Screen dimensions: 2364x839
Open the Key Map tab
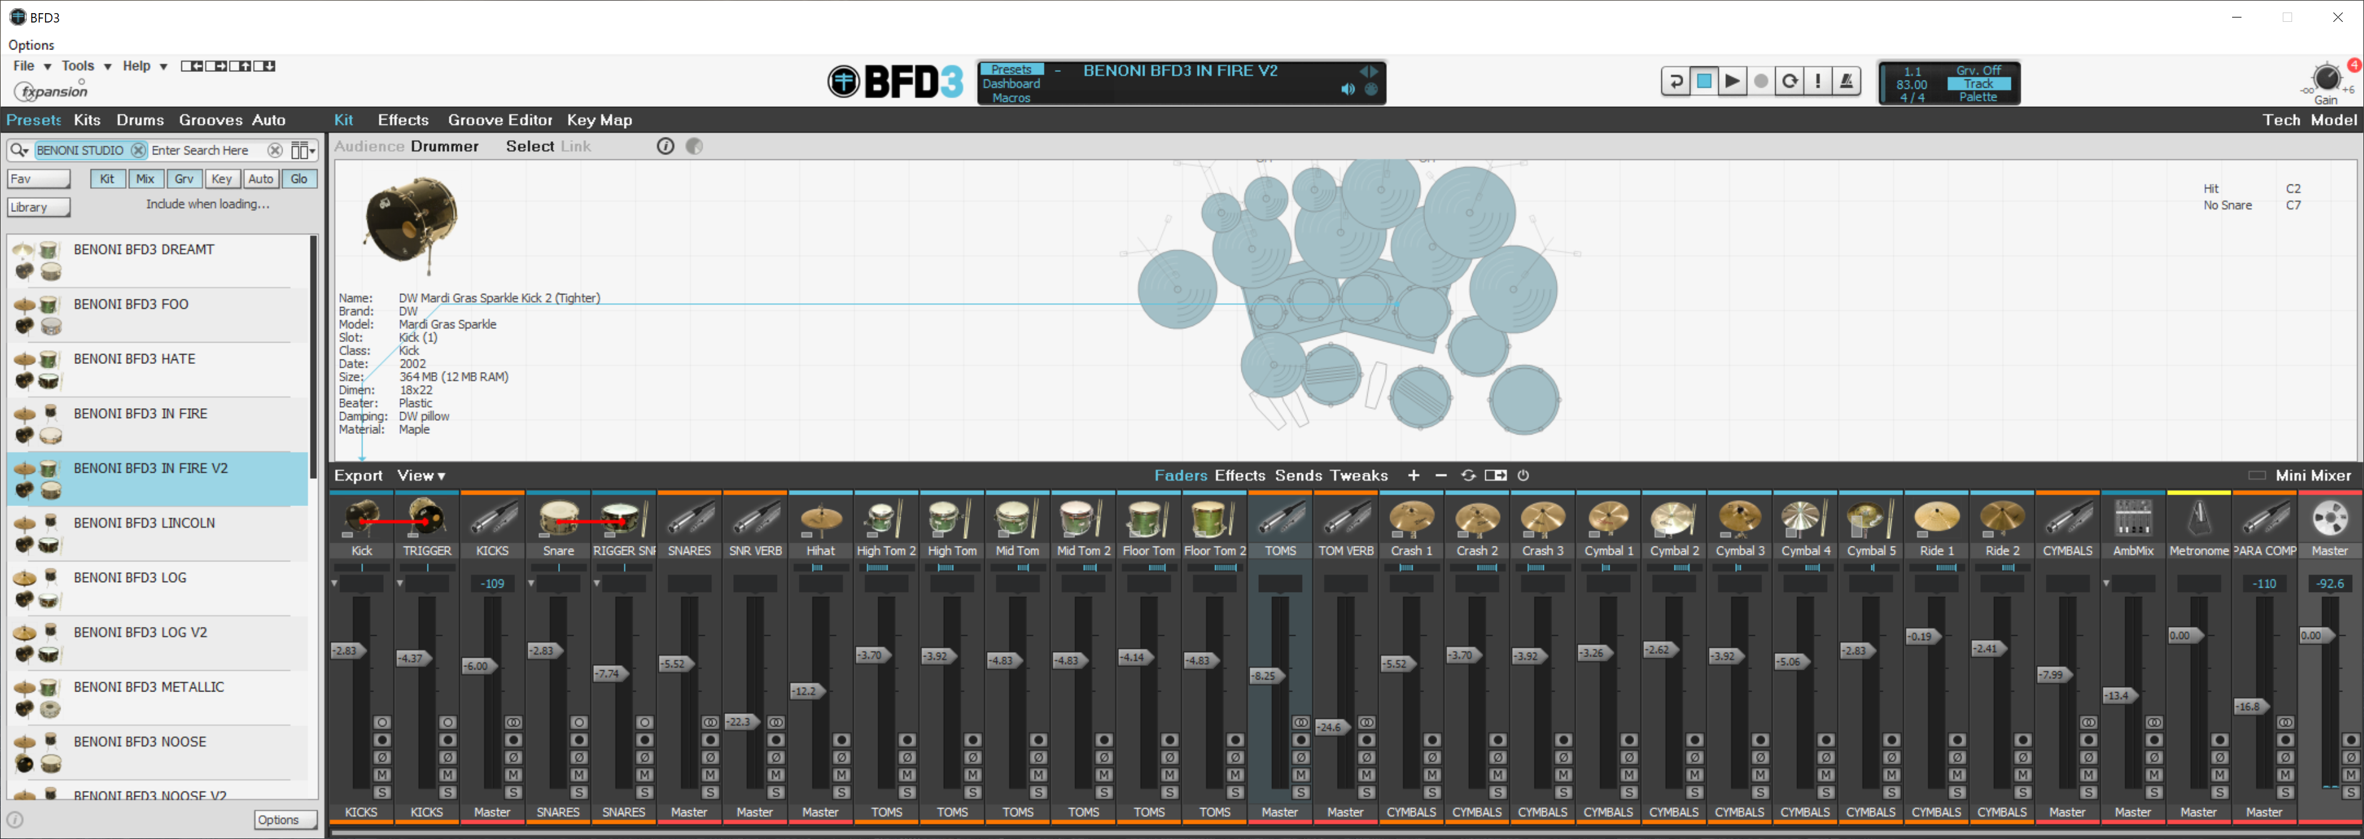pos(599,120)
